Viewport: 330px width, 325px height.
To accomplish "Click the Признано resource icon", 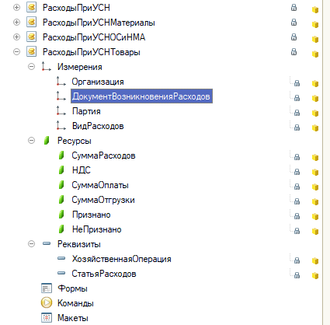I will coord(61,215).
